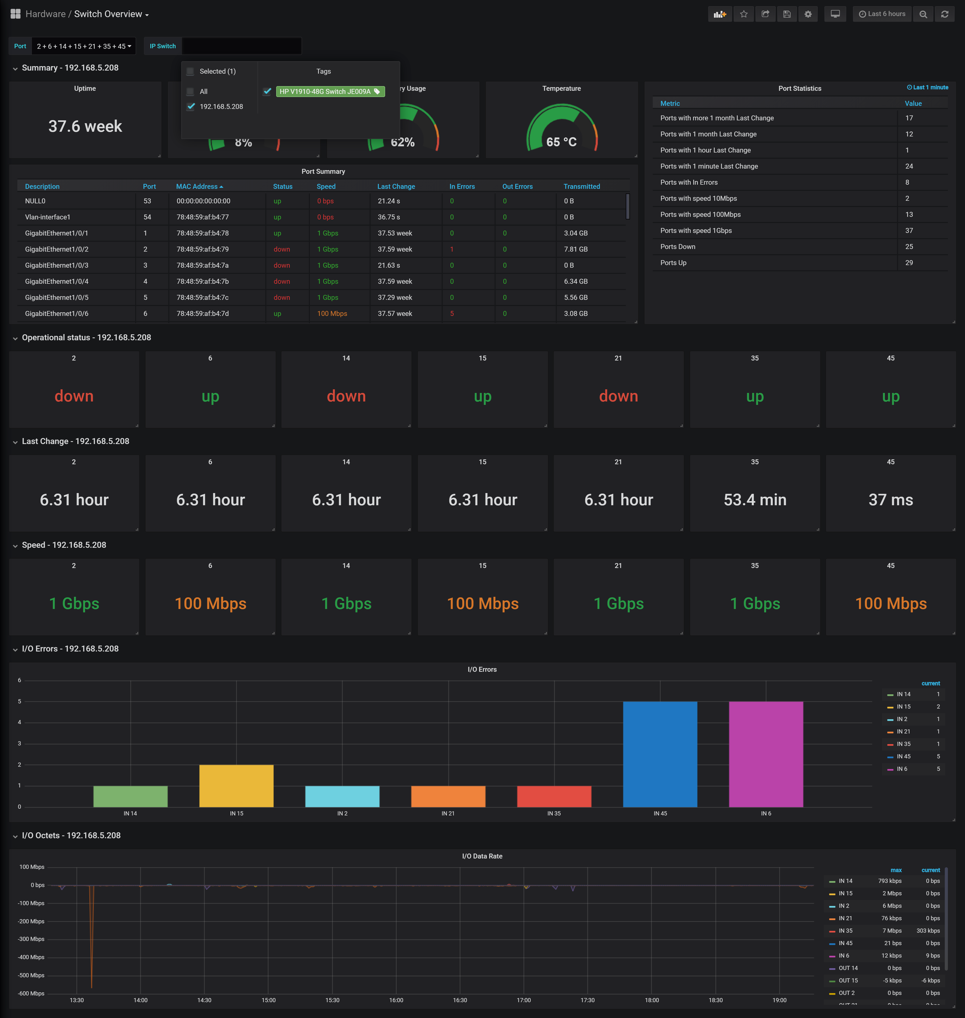Screen dimensions: 965x1018
Task: Click IN 45 legend color swatch
Action: (890, 757)
